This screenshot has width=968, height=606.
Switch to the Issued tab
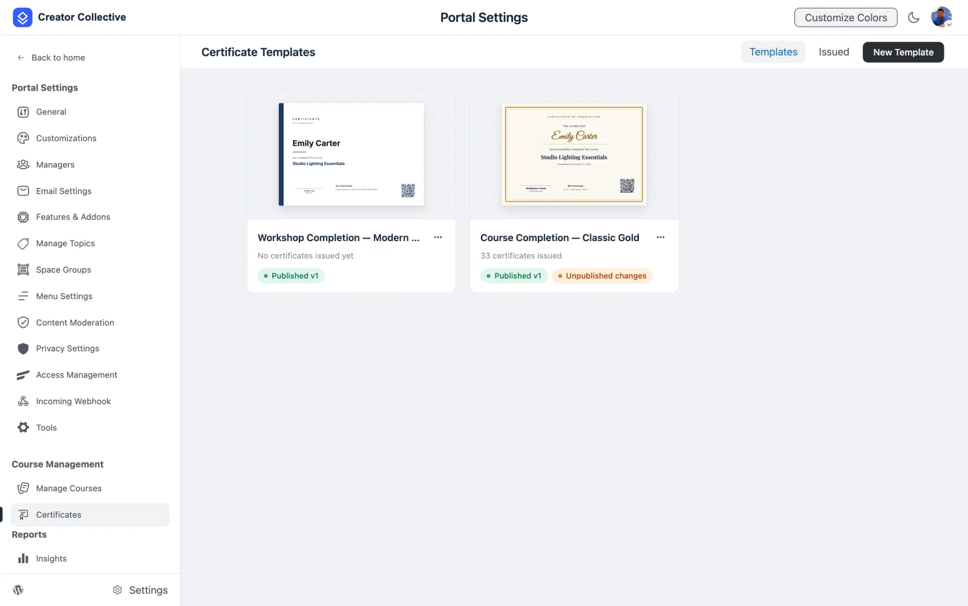coord(834,52)
